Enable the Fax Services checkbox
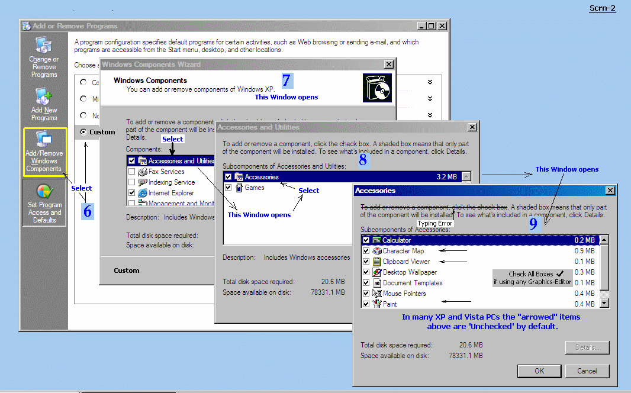The width and height of the screenshot is (631, 393). [131, 172]
